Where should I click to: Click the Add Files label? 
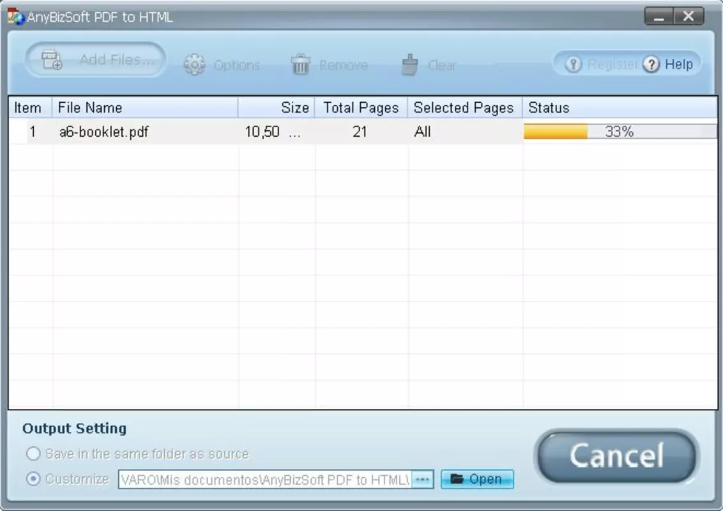pos(117,59)
